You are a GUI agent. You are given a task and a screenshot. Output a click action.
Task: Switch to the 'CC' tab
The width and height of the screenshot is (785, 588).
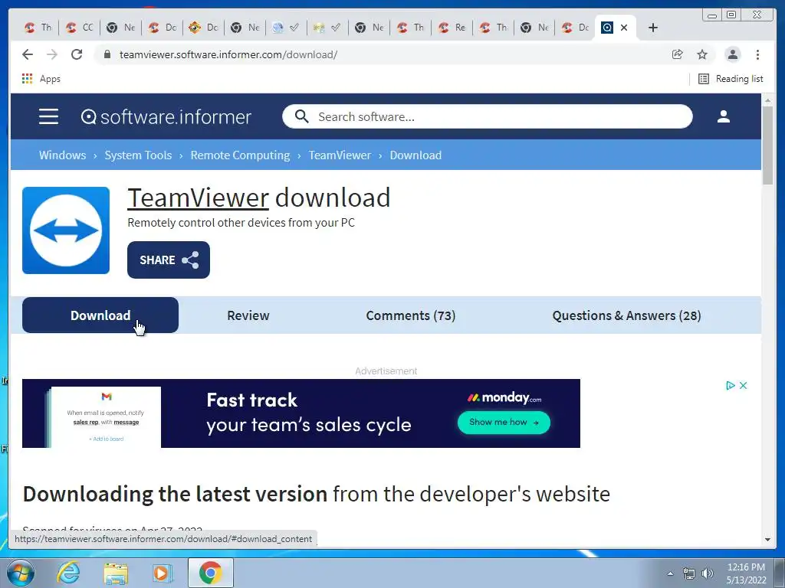80,28
